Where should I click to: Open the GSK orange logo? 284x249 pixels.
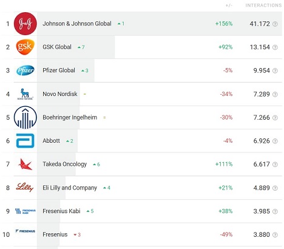tap(25, 47)
